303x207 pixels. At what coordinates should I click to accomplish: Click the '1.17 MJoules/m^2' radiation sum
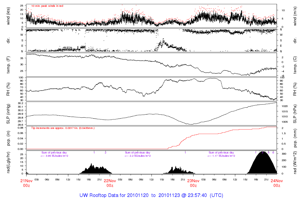tap(224, 156)
